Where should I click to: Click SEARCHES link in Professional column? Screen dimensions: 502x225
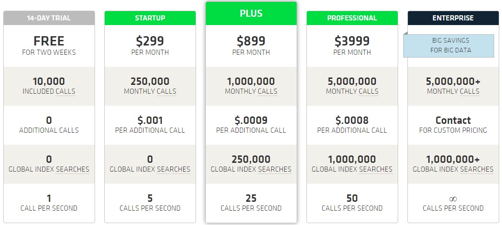(x=376, y=169)
